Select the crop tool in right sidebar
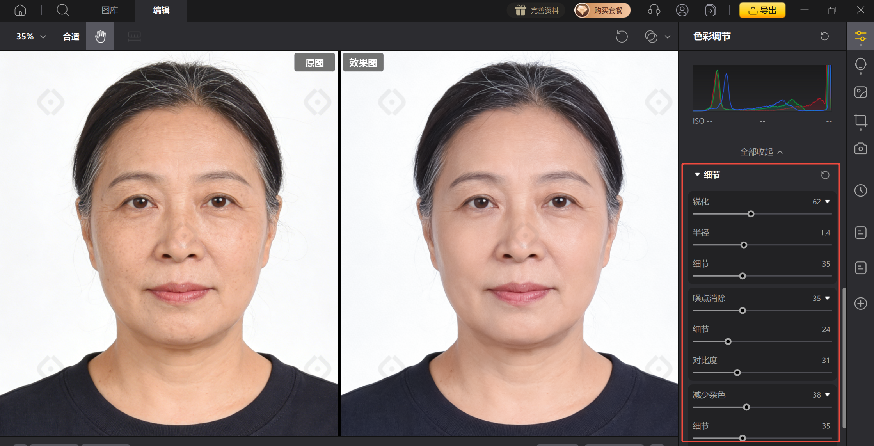 [860, 120]
